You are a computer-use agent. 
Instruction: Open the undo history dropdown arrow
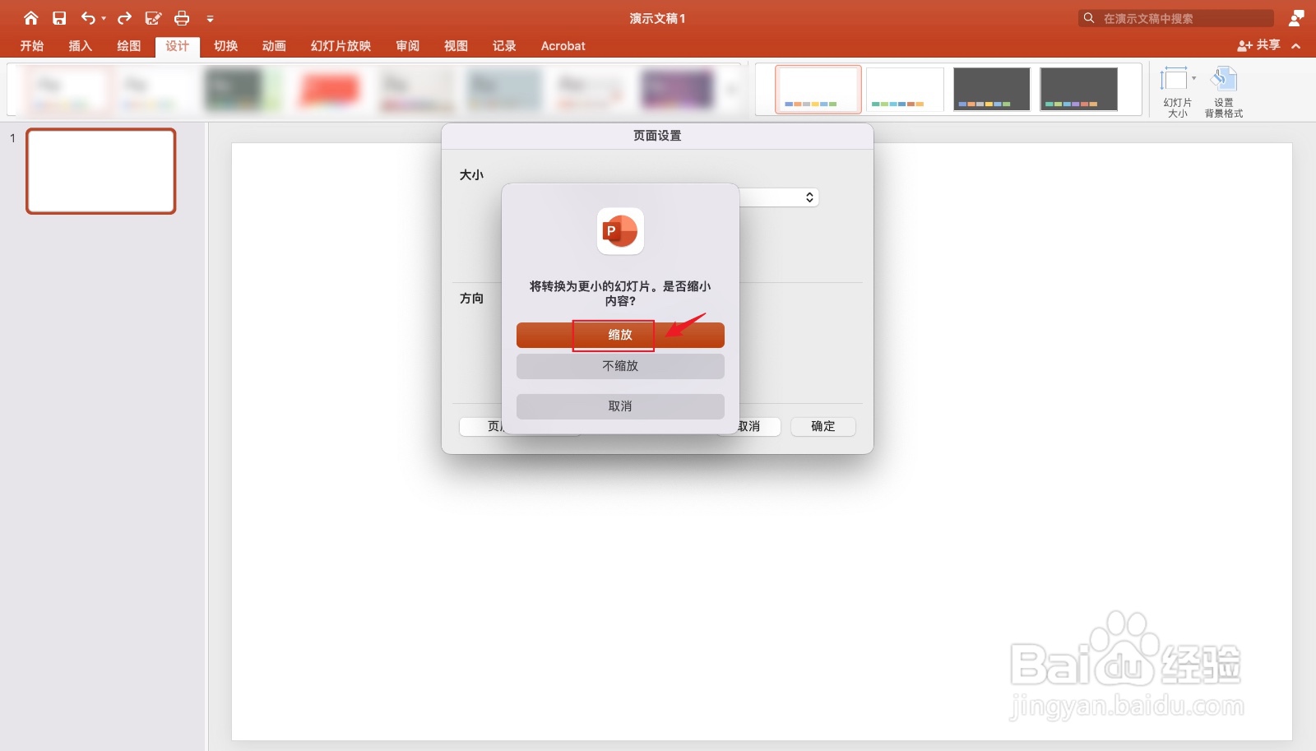pos(104,18)
